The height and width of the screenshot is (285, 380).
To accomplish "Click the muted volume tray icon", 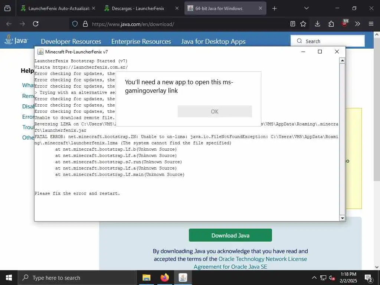I will pyautogui.click(x=332, y=278).
